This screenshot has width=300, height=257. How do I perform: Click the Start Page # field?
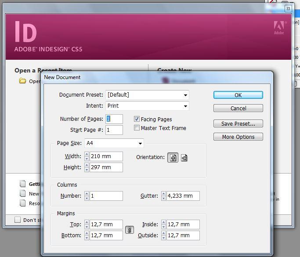[x=114, y=130]
